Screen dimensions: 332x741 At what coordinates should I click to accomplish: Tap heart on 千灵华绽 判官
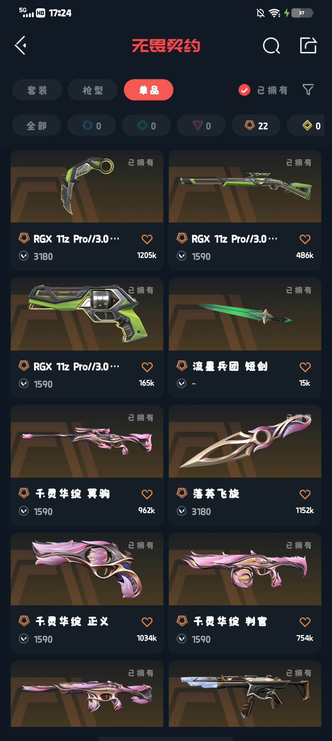click(x=305, y=622)
